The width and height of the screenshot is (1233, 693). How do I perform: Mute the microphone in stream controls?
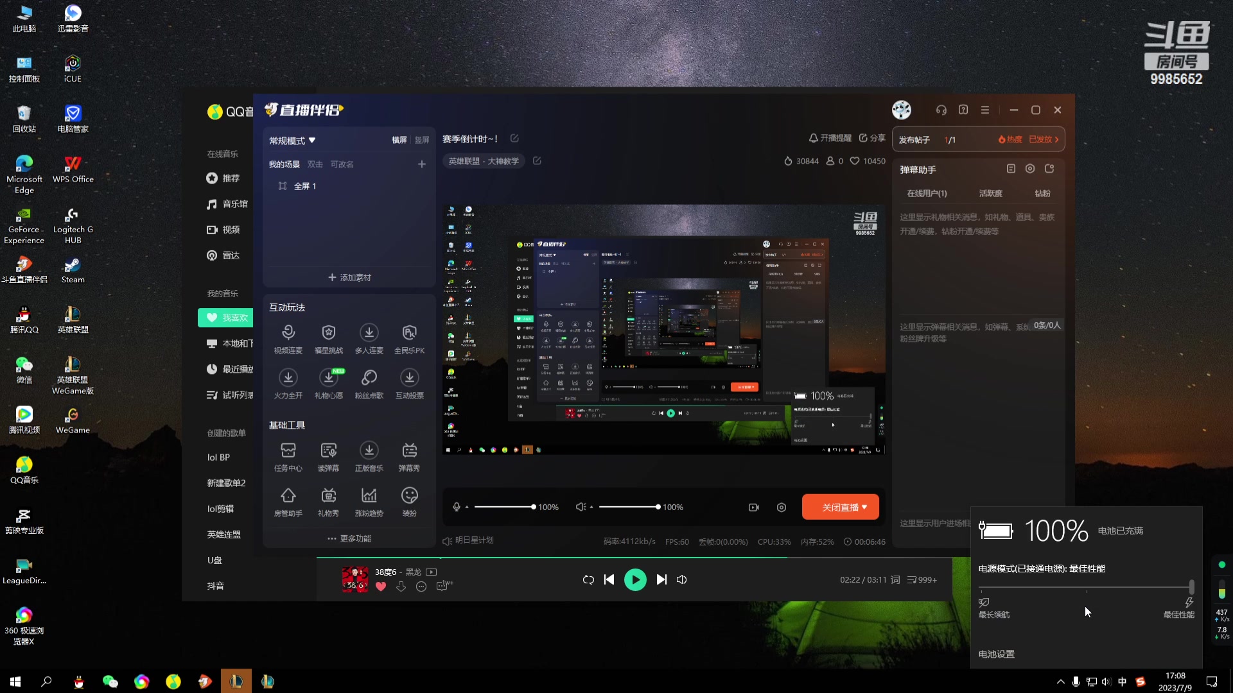pyautogui.click(x=457, y=507)
